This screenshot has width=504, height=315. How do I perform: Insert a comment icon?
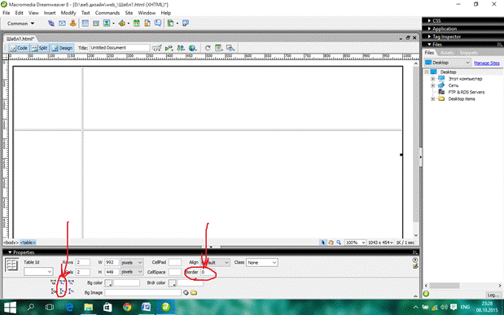click(158, 23)
